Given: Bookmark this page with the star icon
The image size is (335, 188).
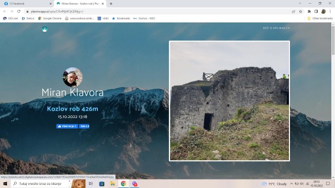Looking at the screenshot, I should click(x=300, y=11).
